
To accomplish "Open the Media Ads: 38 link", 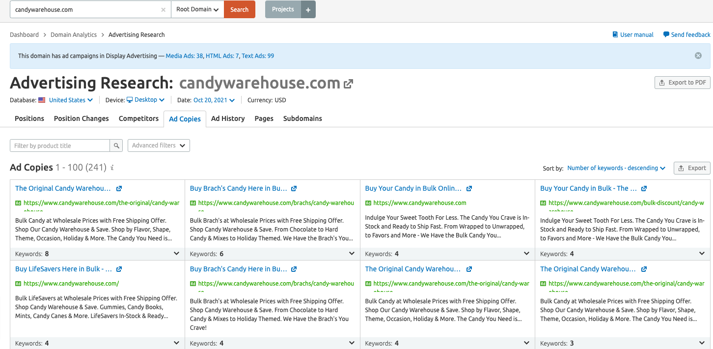I will click(x=184, y=56).
